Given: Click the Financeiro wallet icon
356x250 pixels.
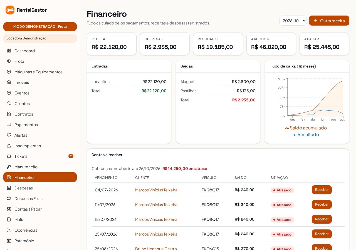Looking at the screenshot, I should click(x=9, y=177).
